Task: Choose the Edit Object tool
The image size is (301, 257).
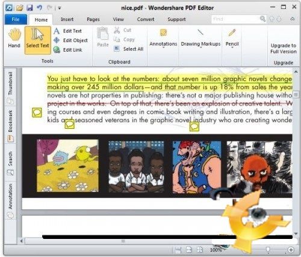Action: 70,40
